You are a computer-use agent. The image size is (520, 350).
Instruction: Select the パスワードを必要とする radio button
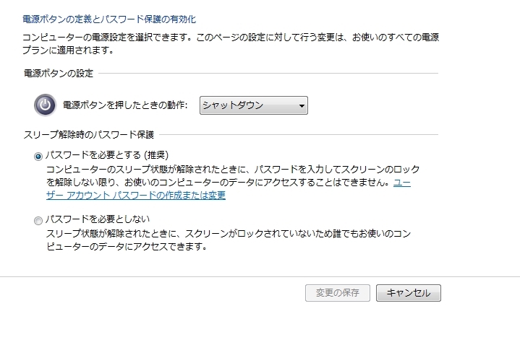[x=38, y=156]
